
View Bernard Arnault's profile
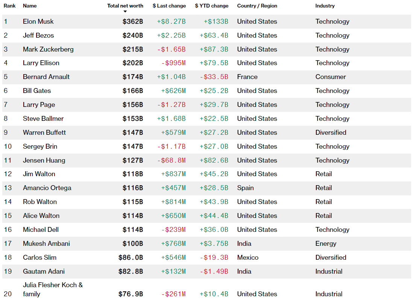(46, 77)
